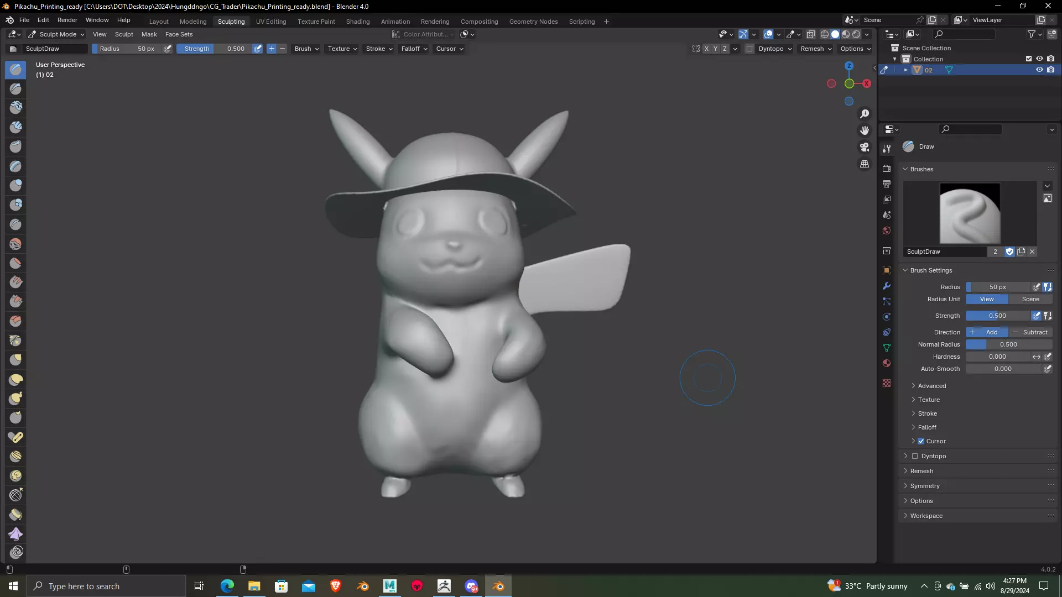
Task: Open the Face Sets menu
Action: click(x=179, y=34)
